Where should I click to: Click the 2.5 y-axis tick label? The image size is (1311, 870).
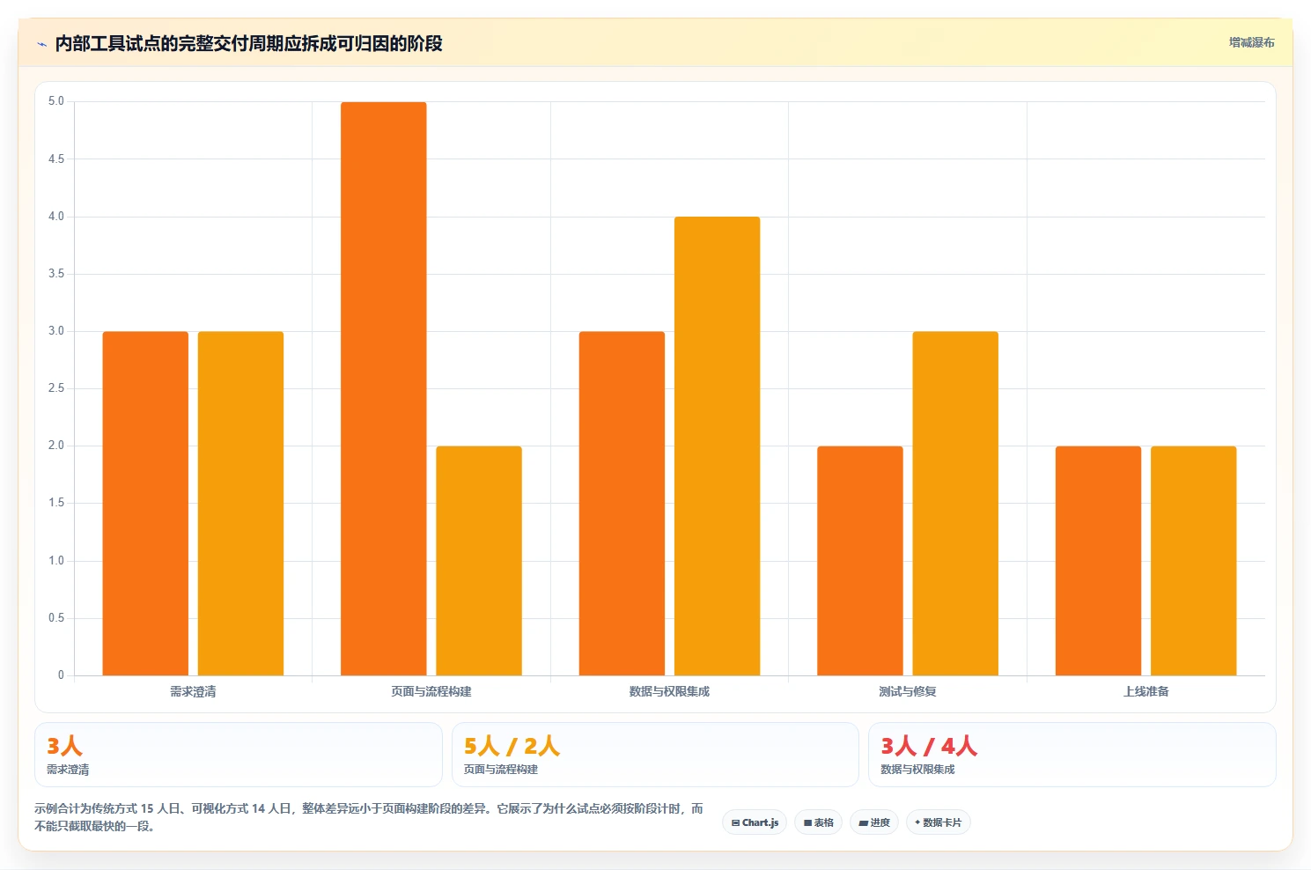[x=56, y=388]
